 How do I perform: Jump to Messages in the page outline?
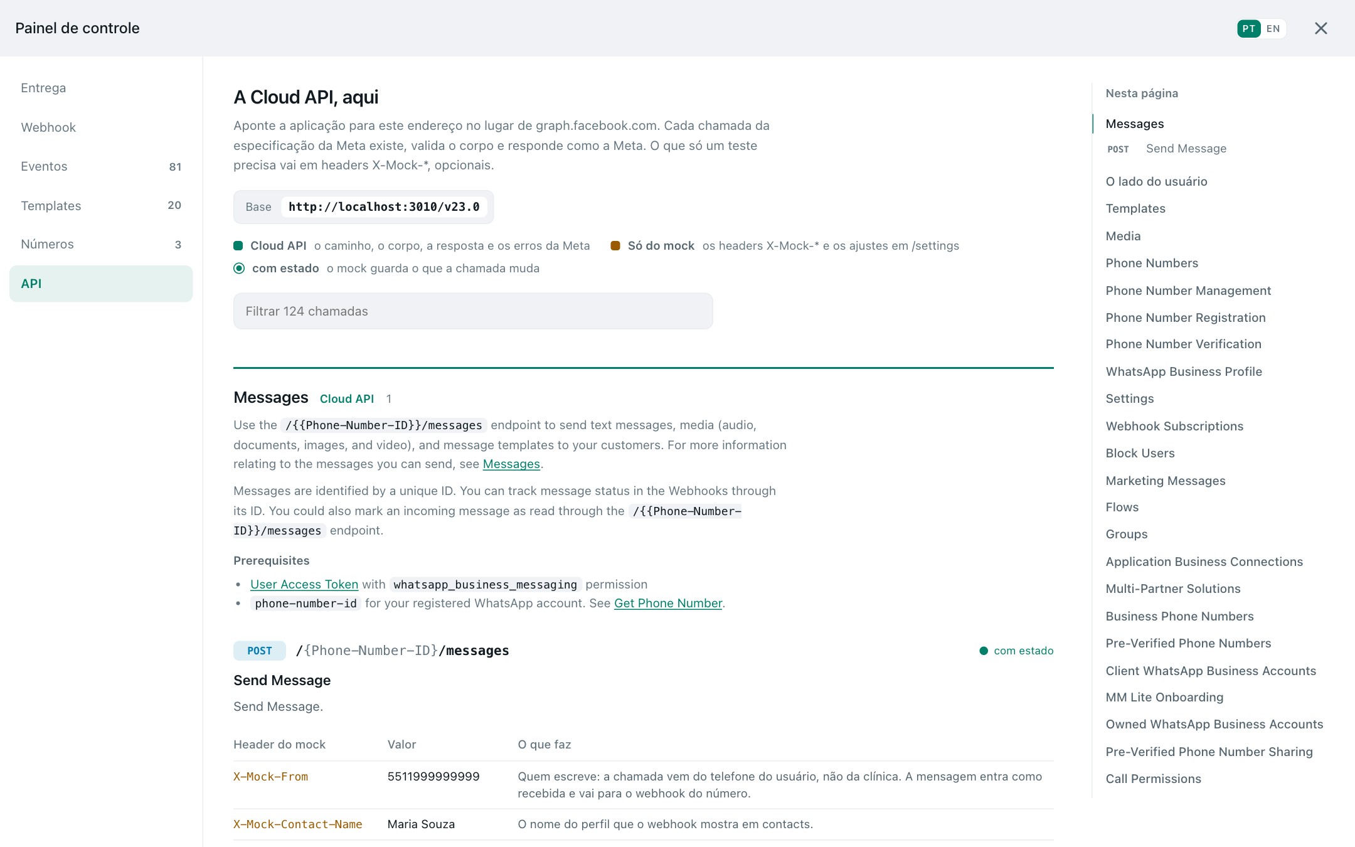1135,124
